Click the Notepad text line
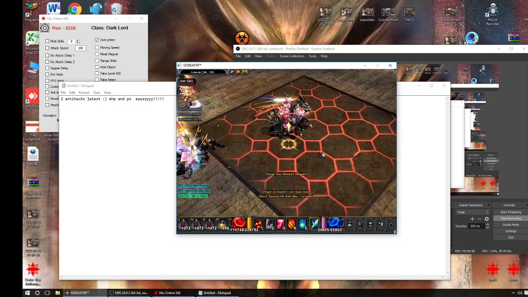Viewport: 528px width, 297px height. point(112,99)
